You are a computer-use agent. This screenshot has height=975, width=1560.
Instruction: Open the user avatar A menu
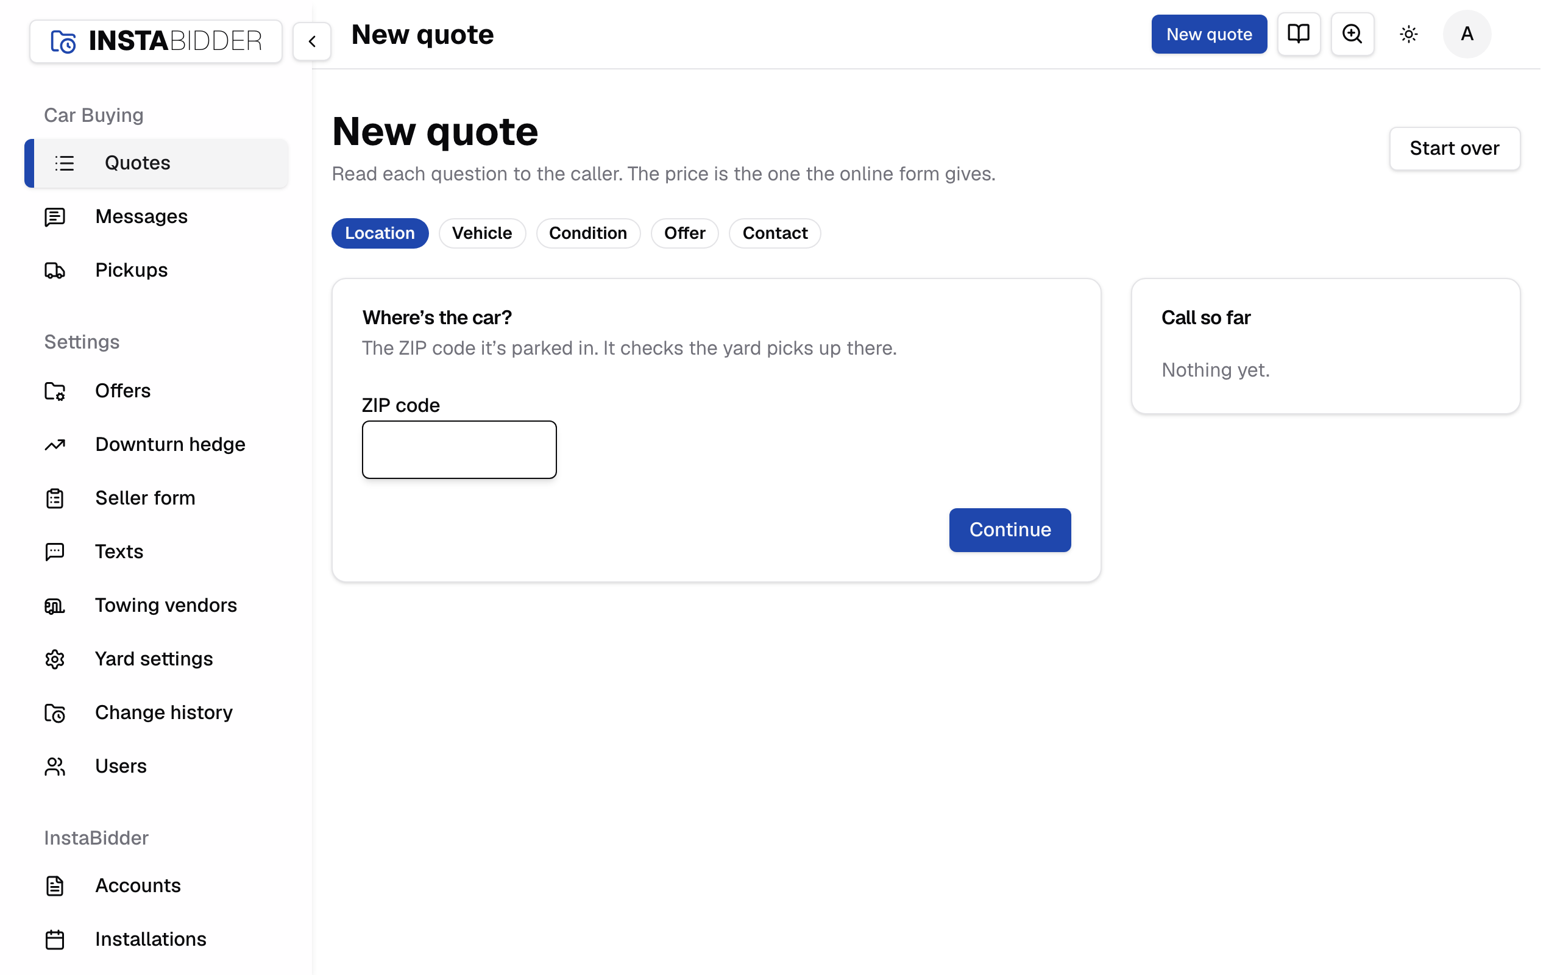(1467, 34)
